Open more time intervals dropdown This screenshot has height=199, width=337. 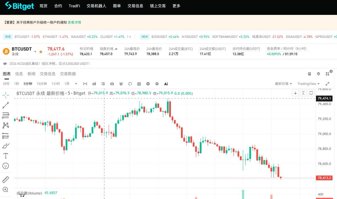coord(76,84)
